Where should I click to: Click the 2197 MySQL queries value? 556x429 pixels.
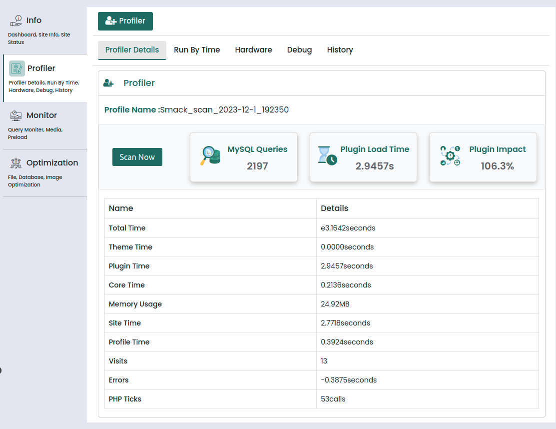pyautogui.click(x=257, y=166)
